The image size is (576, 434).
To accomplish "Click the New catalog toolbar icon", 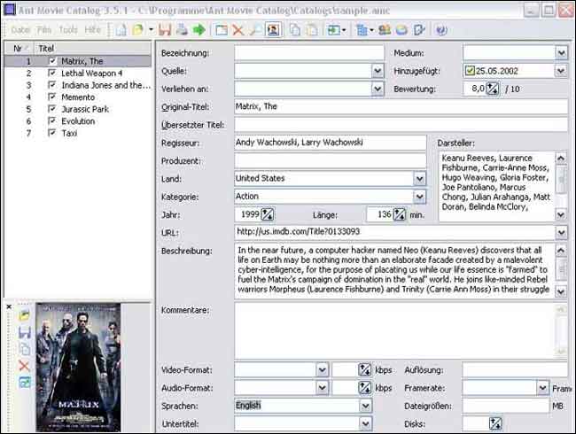I will (121, 30).
